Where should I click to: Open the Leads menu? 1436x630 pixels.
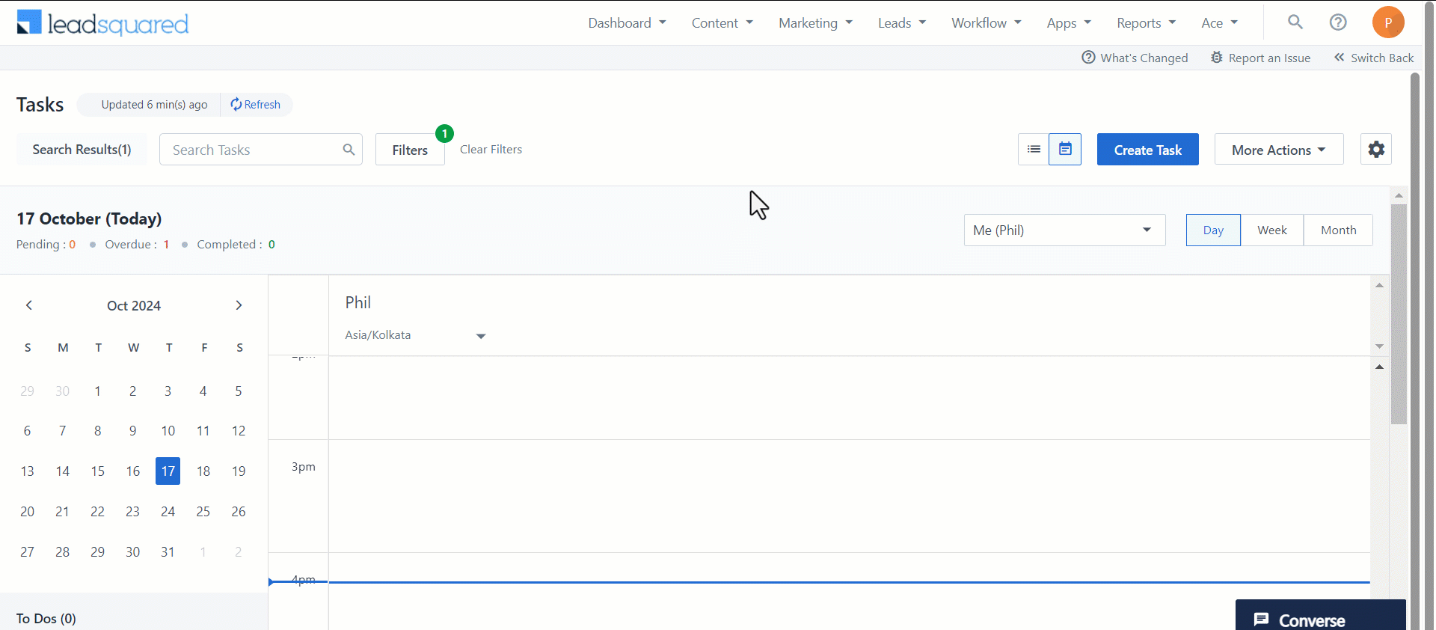902,23
